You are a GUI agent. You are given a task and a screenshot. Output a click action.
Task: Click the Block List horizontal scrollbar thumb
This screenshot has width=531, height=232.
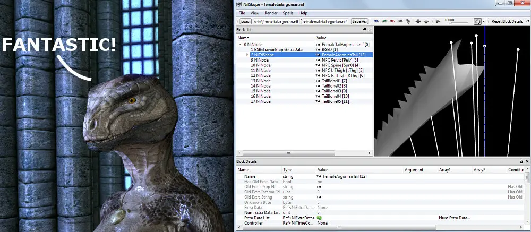[288, 153]
